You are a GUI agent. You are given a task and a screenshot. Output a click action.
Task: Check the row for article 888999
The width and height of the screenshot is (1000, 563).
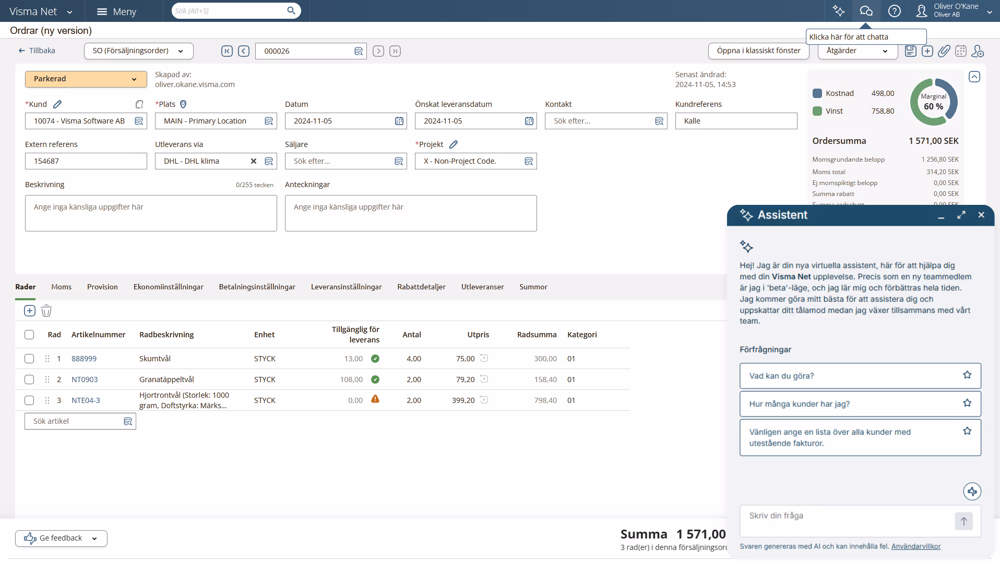(x=29, y=359)
